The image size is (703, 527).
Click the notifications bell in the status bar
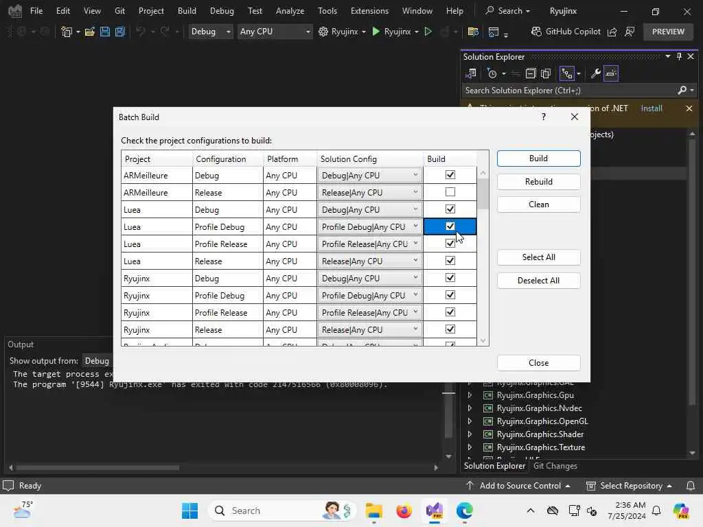click(691, 486)
